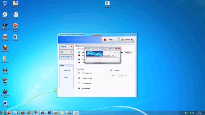Open the Advanced section arrow
This screenshot has height=115, width=205.
pos(71,57)
